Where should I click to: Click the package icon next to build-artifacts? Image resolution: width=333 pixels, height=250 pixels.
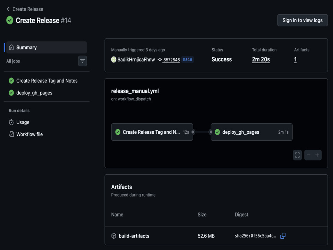pyautogui.click(x=114, y=236)
